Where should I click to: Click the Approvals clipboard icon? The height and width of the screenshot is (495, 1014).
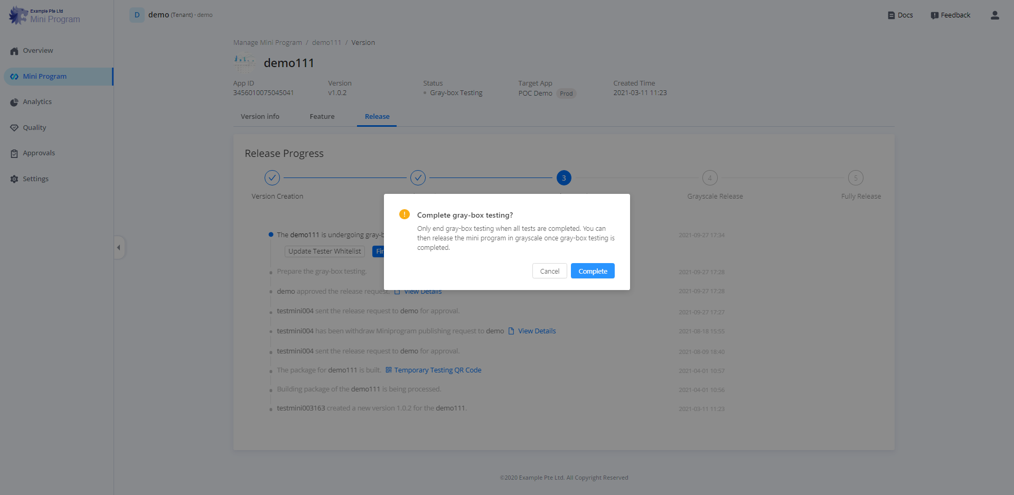[14, 154]
